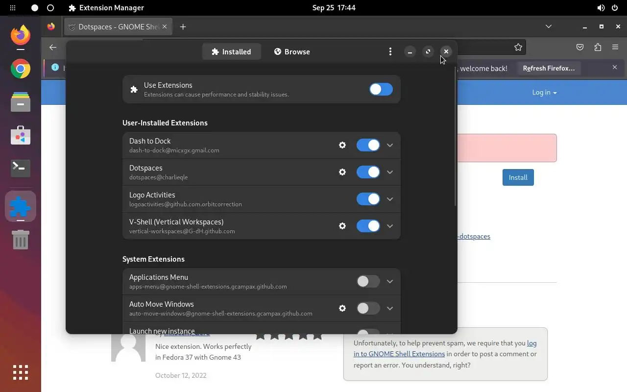The image size is (627, 392).
Task: Open system volume indicator
Action: point(601,8)
